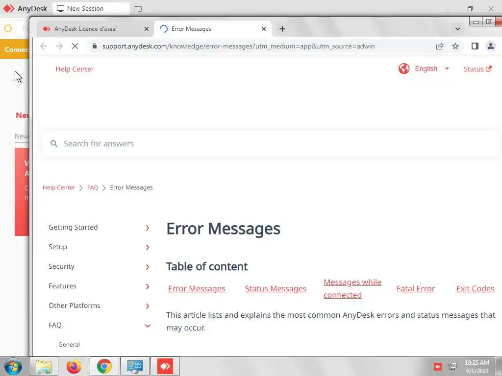This screenshot has width=502, height=376.
Task: Expand Other Platforms sidebar chevron
Action: point(147,306)
